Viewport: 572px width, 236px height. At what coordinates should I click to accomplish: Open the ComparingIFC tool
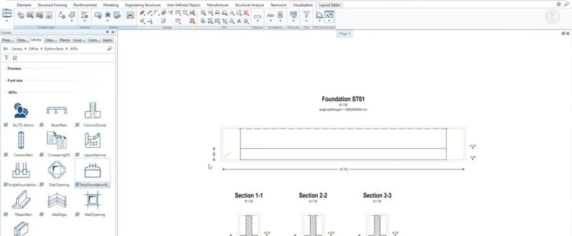(57, 144)
